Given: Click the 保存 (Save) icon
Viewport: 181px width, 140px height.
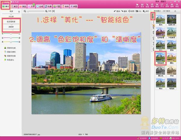Looking at the screenshot, I should click(142, 5).
